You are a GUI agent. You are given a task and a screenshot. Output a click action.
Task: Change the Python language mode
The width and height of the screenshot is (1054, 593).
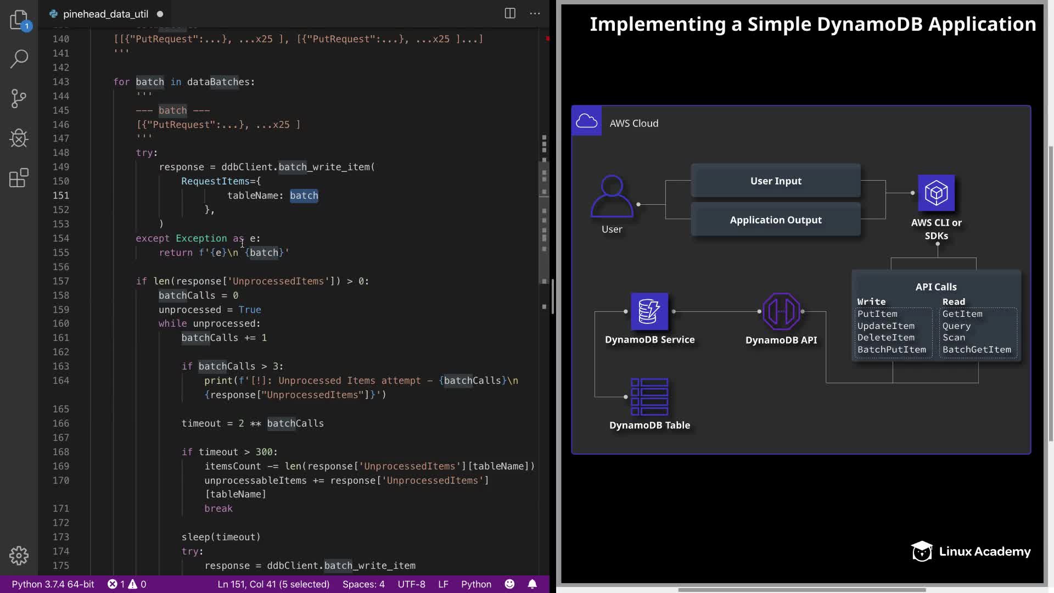tap(475, 584)
